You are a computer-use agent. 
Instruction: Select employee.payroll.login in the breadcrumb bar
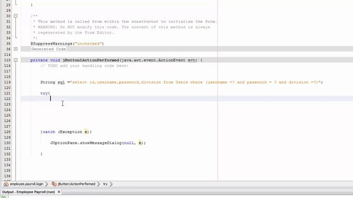(26, 184)
